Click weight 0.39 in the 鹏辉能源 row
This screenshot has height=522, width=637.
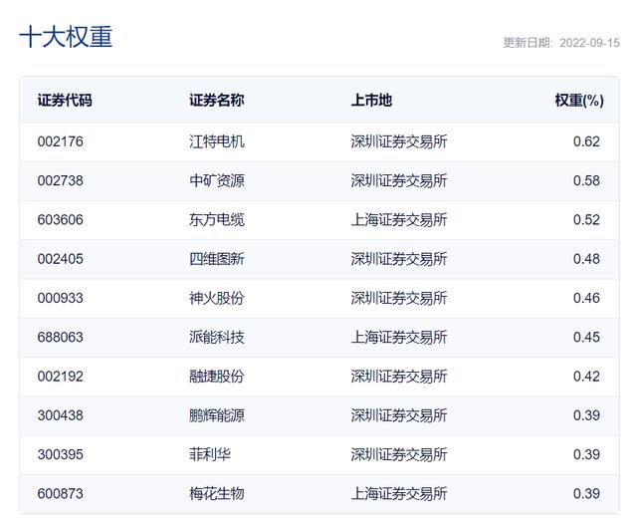(x=586, y=415)
